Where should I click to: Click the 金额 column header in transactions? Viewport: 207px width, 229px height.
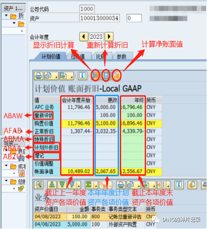click(79, 209)
